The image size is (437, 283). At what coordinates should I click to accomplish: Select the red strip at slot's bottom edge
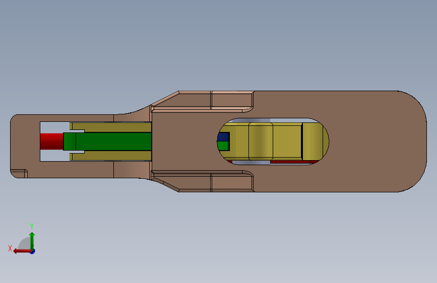point(294,162)
